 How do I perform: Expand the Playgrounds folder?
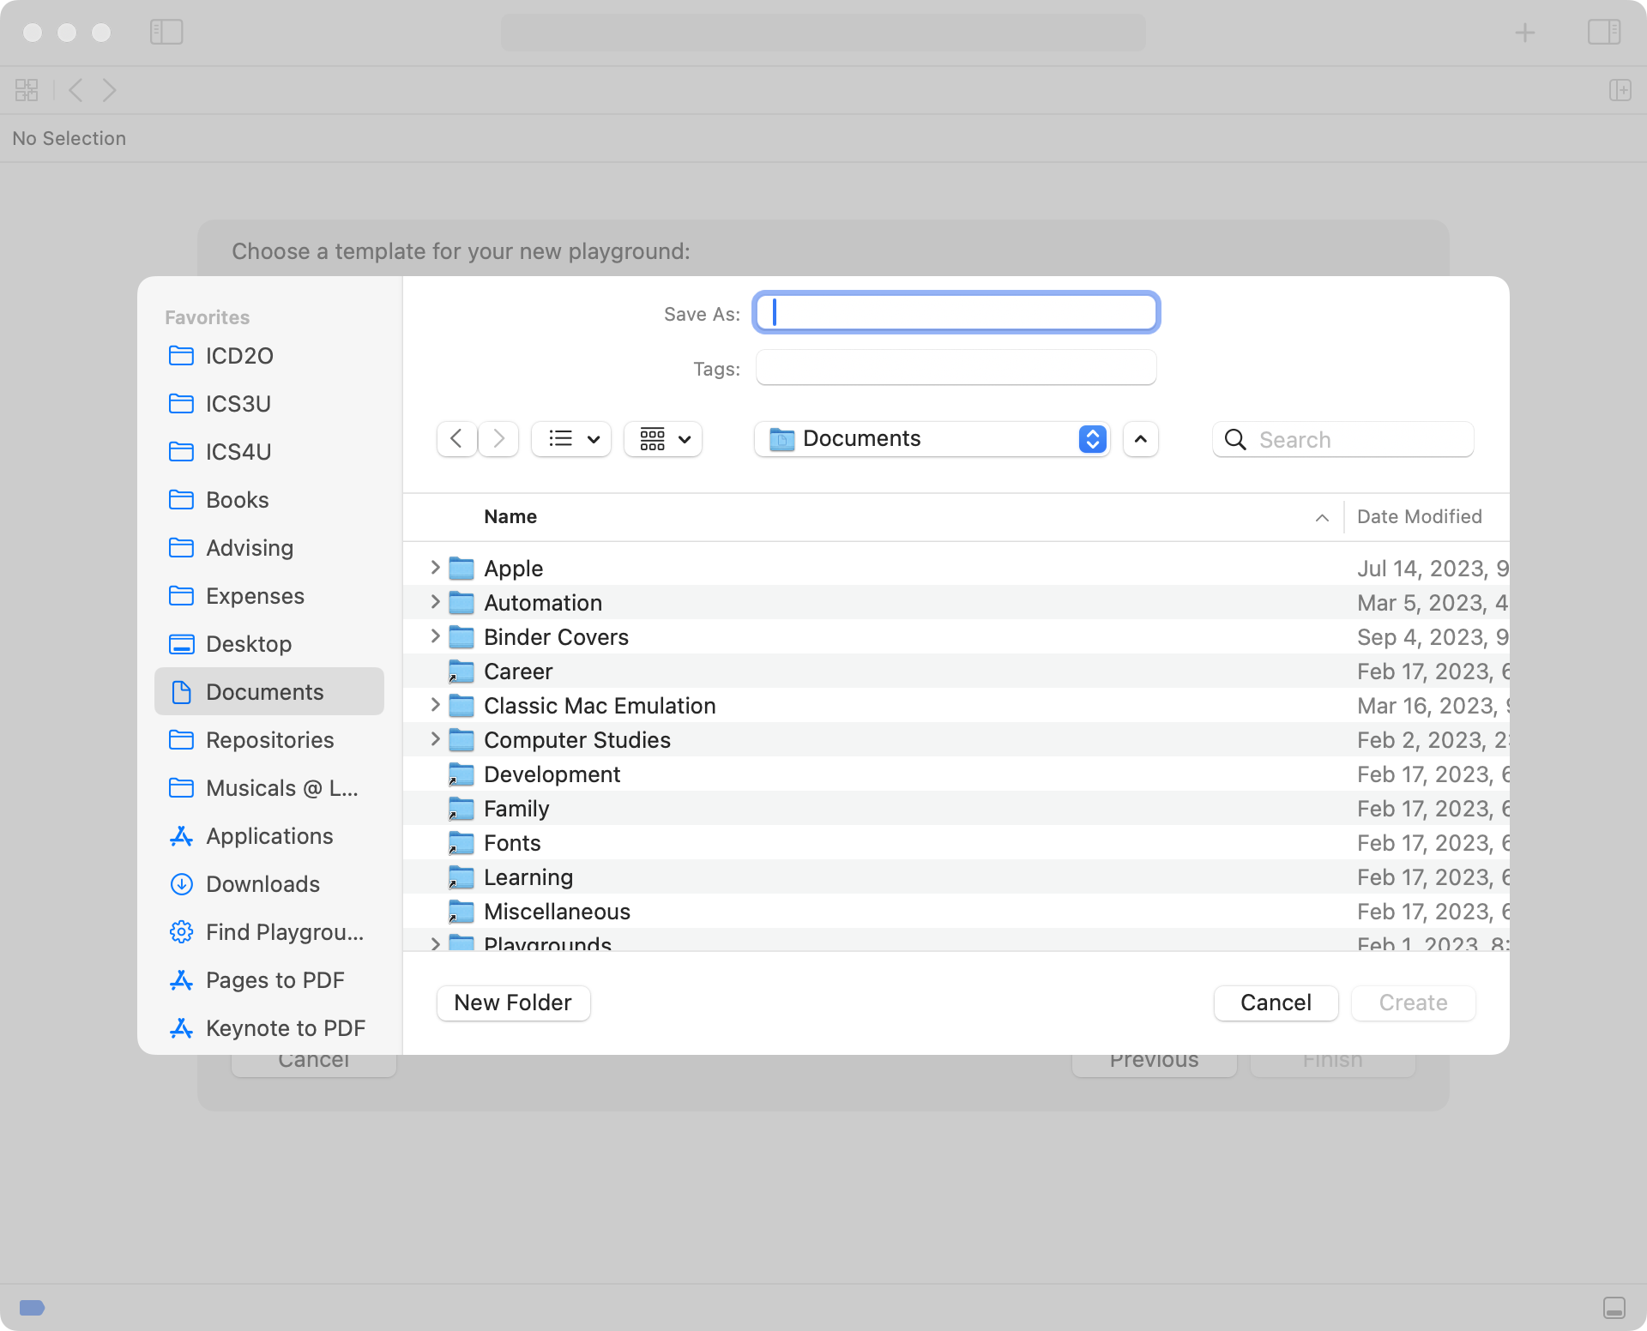[x=435, y=943]
